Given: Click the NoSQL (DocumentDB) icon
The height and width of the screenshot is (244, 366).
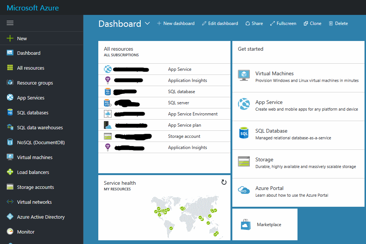Looking at the screenshot, I should point(10,142).
